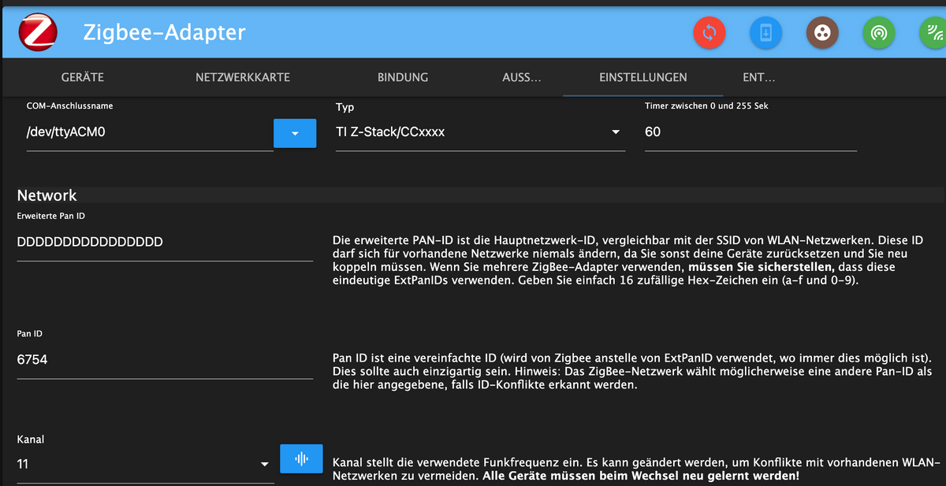Open the ENT... tab
Viewport: 946px width, 486px height.
(759, 77)
